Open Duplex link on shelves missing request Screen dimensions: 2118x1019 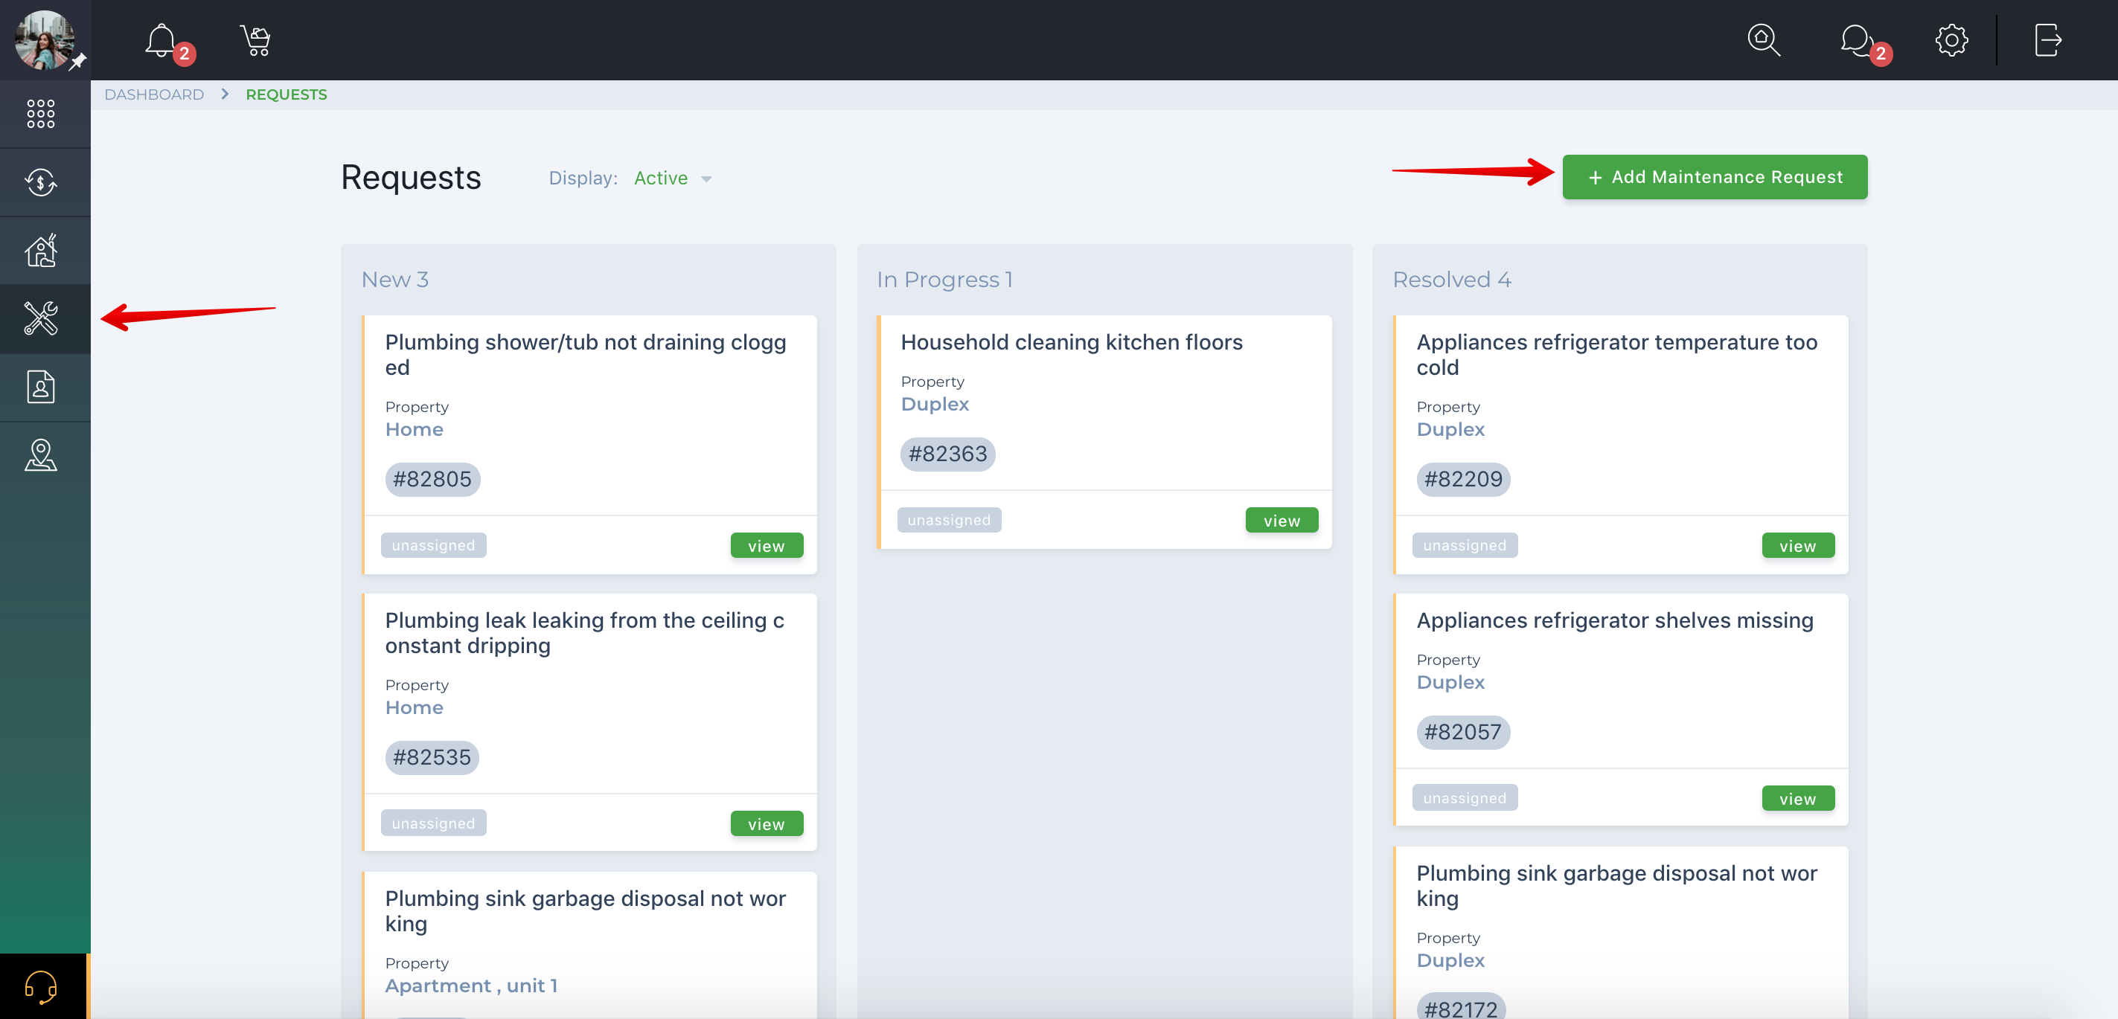pyautogui.click(x=1450, y=681)
